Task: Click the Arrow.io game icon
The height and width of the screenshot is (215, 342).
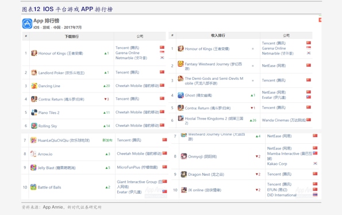Action: pyautogui.click(x=33, y=153)
